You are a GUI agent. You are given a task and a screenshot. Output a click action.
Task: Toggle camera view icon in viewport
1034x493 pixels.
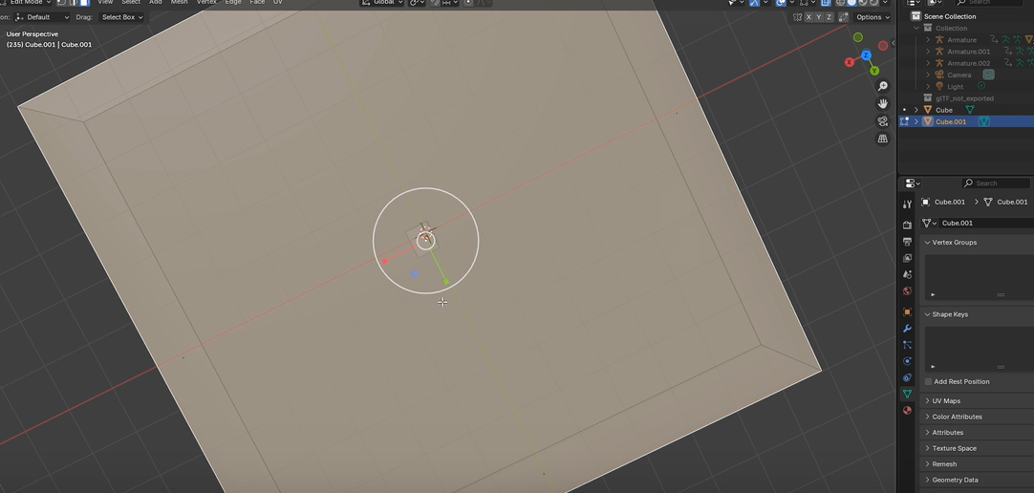coord(882,121)
